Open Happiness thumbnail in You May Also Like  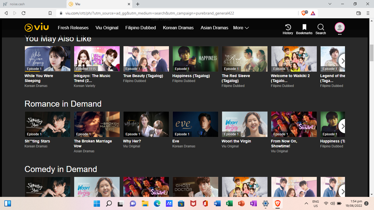coord(195,59)
